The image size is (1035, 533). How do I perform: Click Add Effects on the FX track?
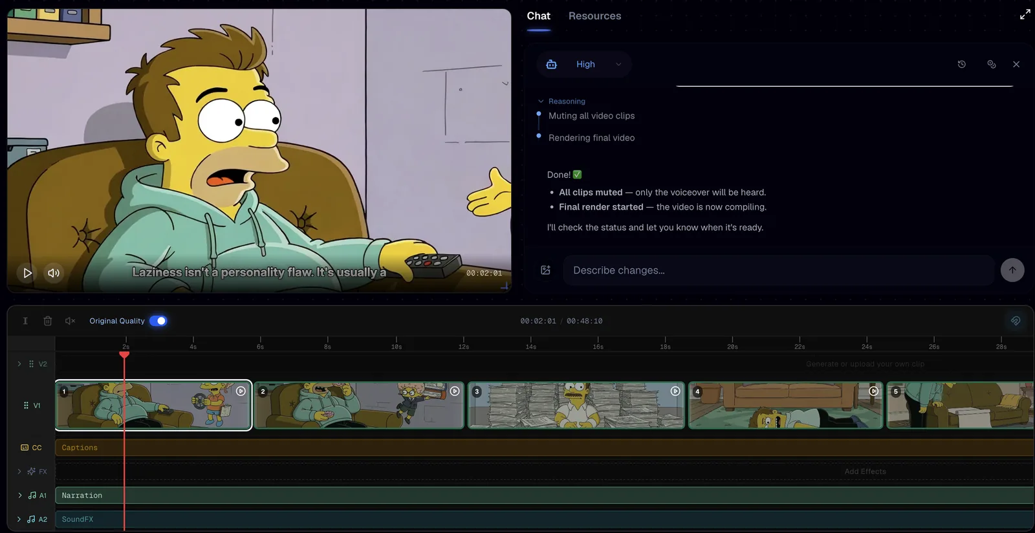865,472
